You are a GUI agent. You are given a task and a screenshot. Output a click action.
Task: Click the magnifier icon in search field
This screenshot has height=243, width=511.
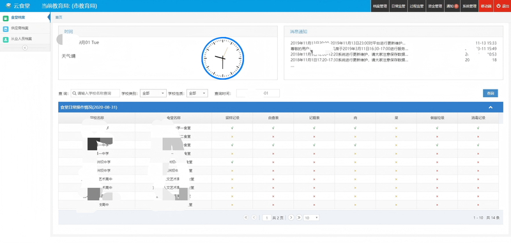coord(74,93)
